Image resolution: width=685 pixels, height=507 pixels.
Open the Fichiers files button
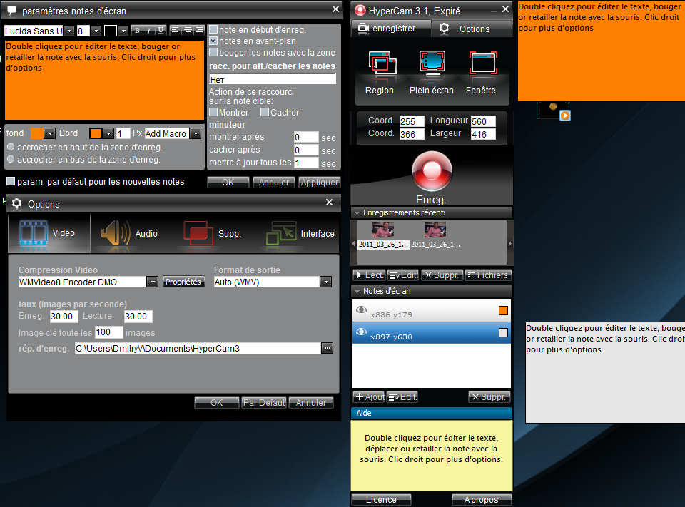[x=488, y=275]
